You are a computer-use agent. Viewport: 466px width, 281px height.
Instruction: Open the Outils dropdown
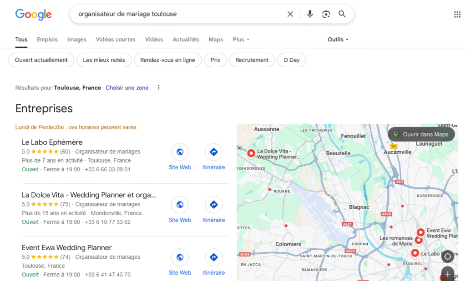(x=338, y=39)
